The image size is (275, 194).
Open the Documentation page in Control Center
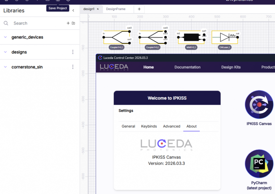point(187,67)
